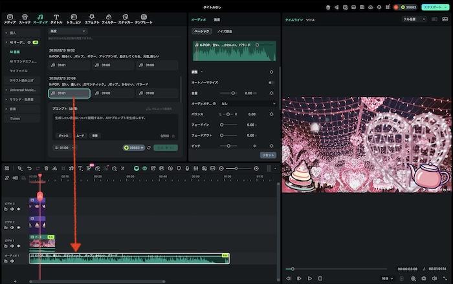Open the トランジション (Transitions) tab
This screenshot has height=284, width=453.
tap(74, 19)
